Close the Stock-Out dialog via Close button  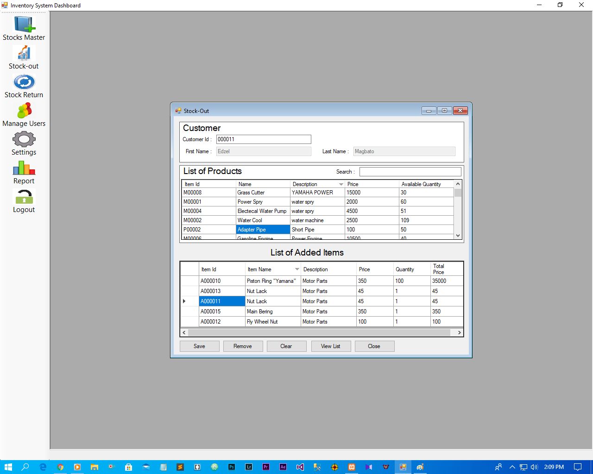374,346
